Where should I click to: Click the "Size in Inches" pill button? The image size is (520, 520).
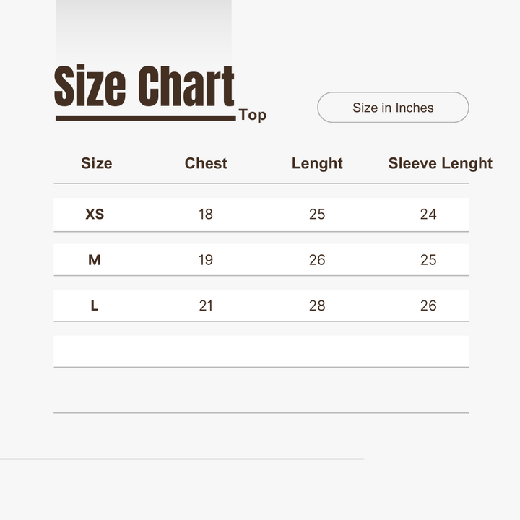point(393,108)
